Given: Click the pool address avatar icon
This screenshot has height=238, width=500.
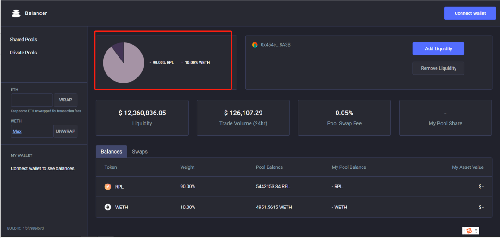Looking at the screenshot, I should 255,45.
